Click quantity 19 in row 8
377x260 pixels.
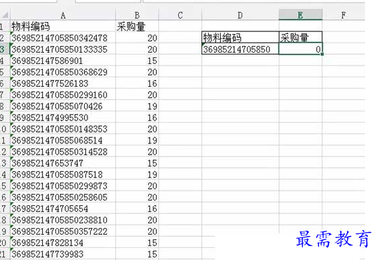[x=137, y=106]
